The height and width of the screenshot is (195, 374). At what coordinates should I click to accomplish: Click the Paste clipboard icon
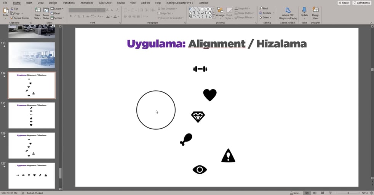(x=5, y=11)
